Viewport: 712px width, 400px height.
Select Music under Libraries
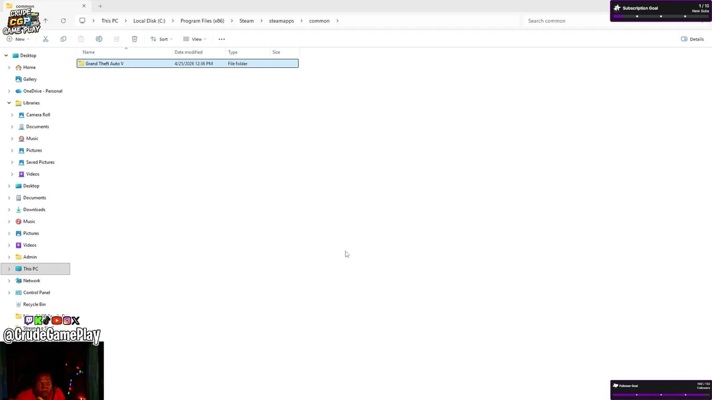point(32,138)
